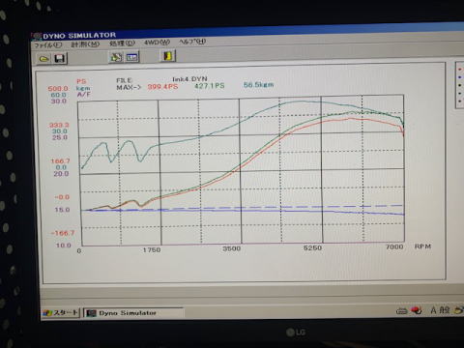Click the IME keyboard icon in tray

click(401, 310)
